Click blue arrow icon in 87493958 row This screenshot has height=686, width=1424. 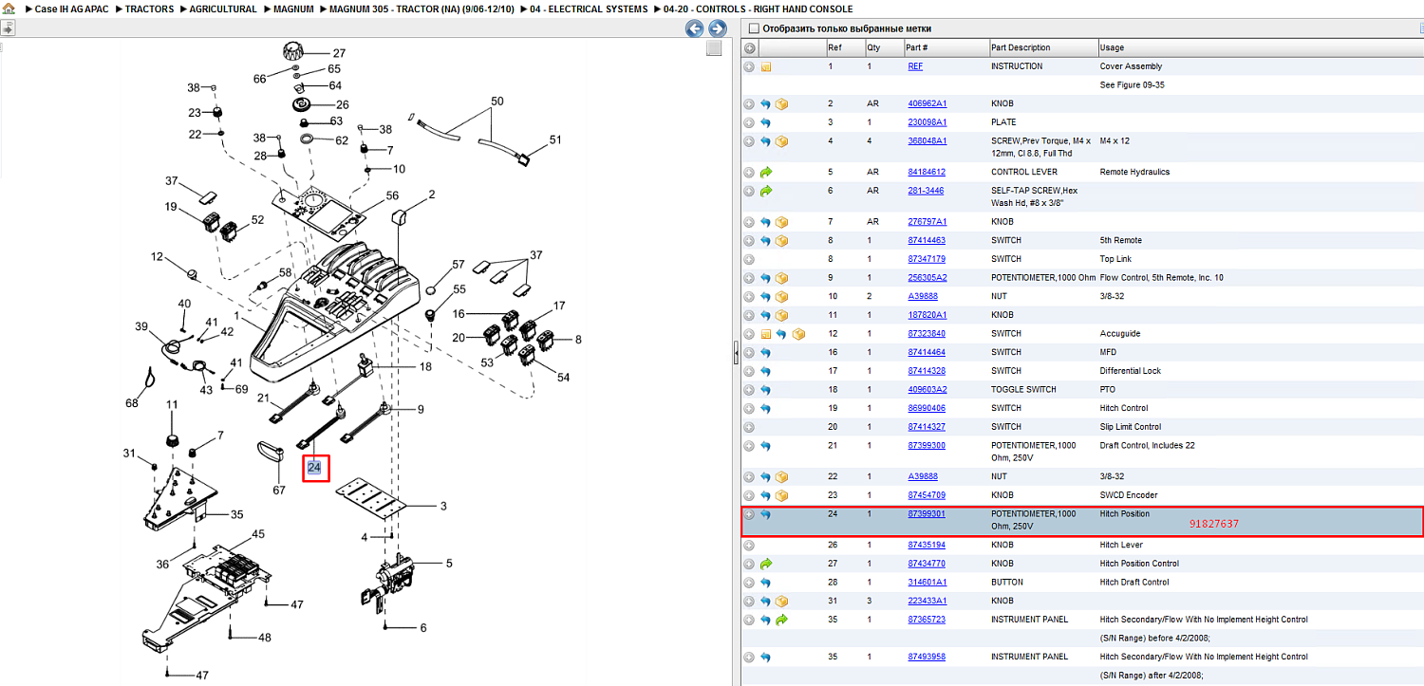coord(765,657)
